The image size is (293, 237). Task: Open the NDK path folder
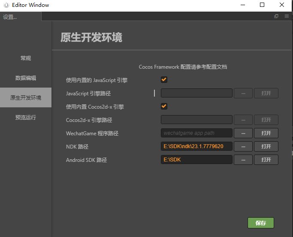coord(266,146)
